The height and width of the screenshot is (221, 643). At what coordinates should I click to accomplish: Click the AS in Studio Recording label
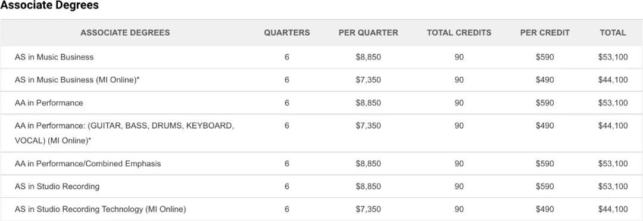[57, 186]
